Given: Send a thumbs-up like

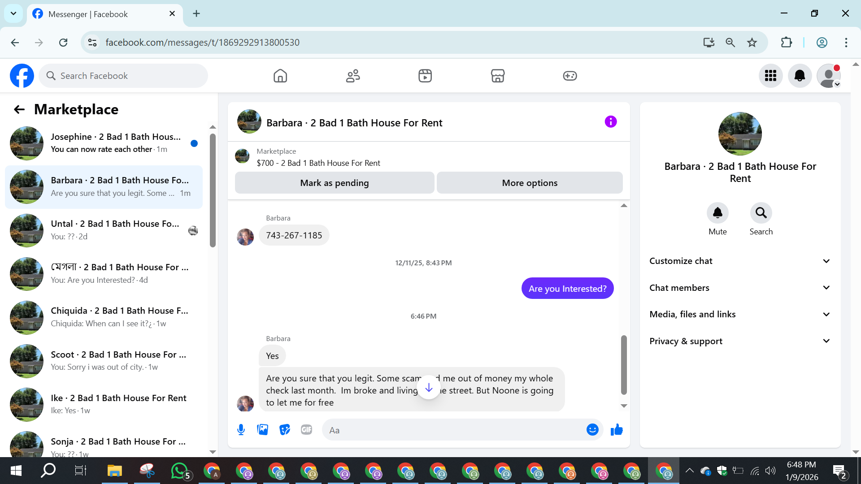Looking at the screenshot, I should point(617,430).
